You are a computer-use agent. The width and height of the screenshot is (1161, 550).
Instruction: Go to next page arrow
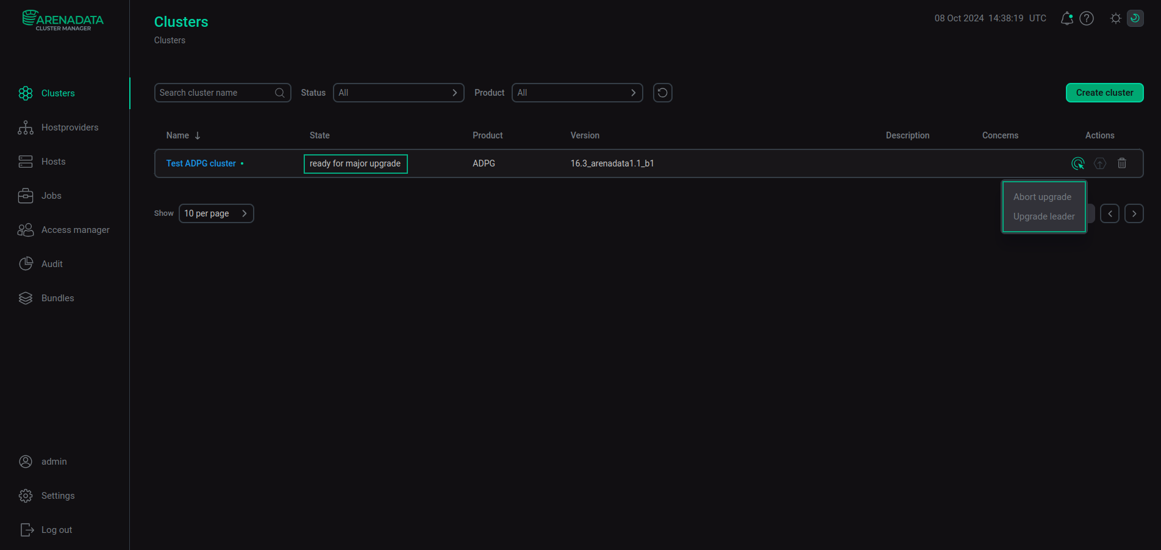1134,213
